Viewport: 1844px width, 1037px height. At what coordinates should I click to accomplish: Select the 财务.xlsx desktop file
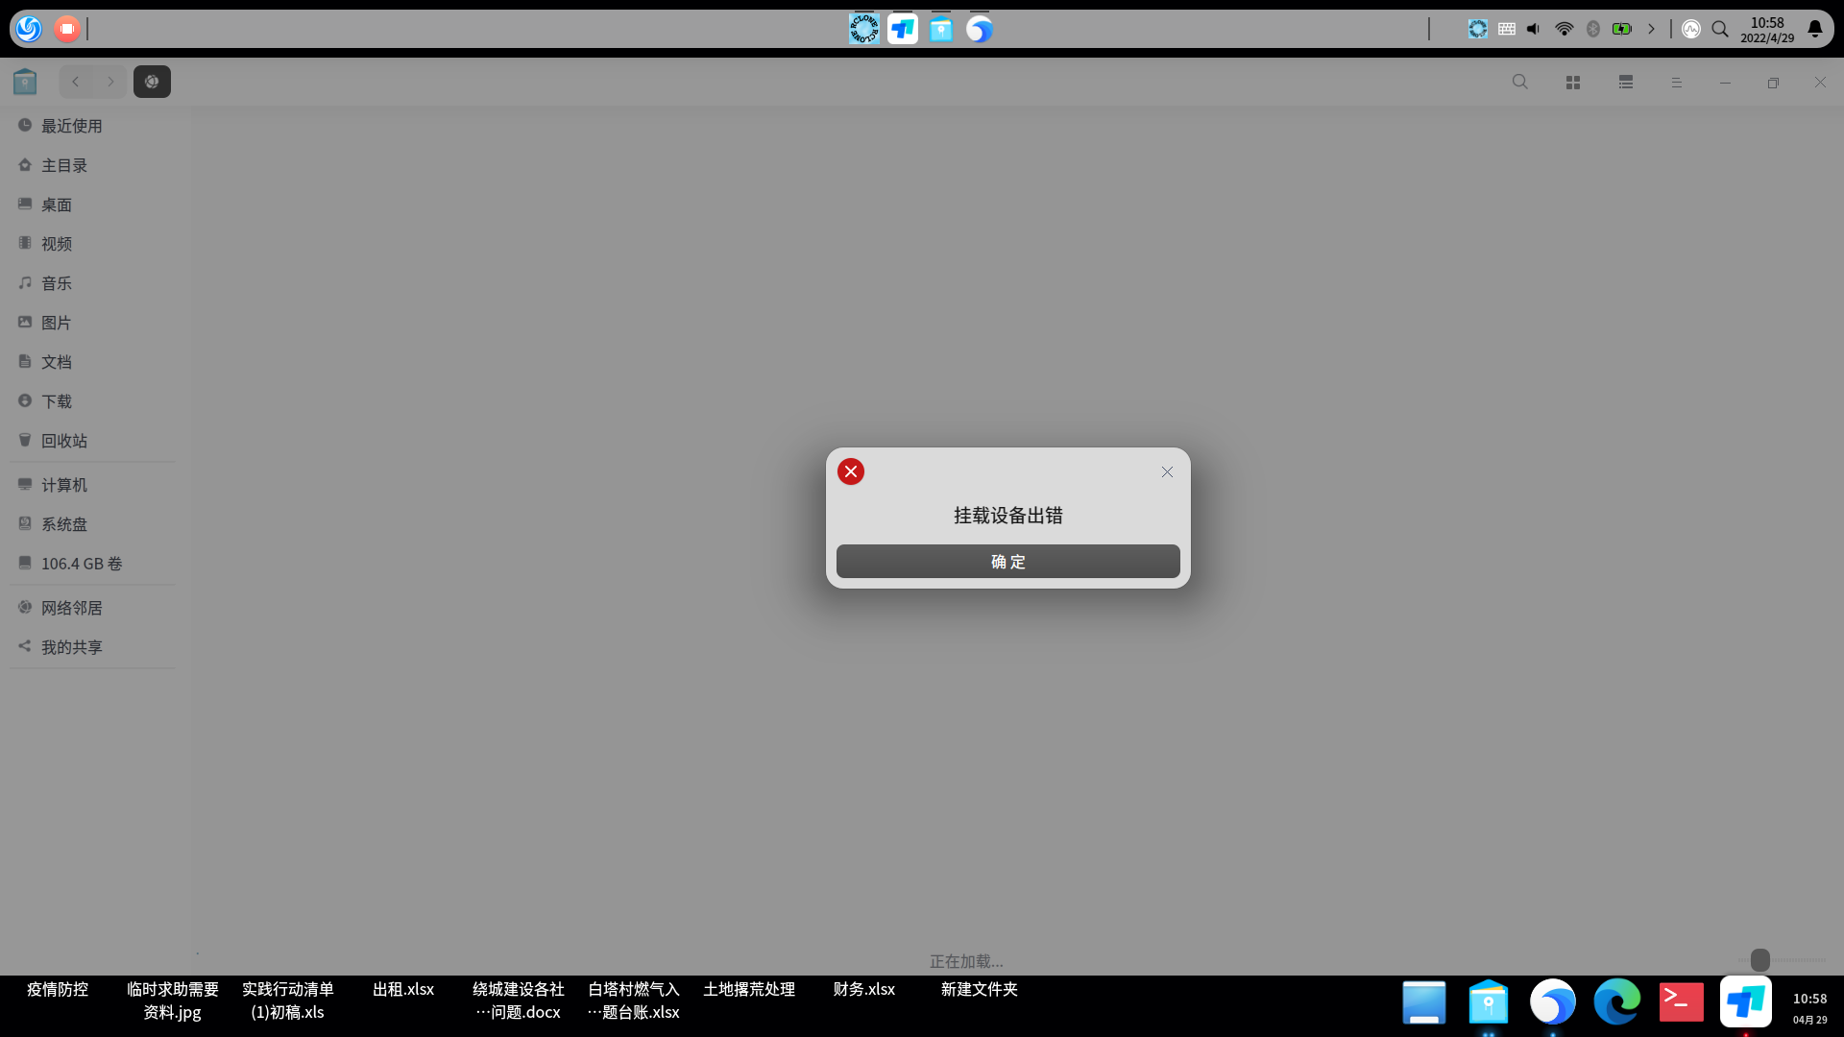862,989
